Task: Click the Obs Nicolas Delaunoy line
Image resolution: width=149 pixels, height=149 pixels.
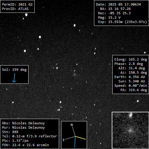Action: [x=23, y=123]
